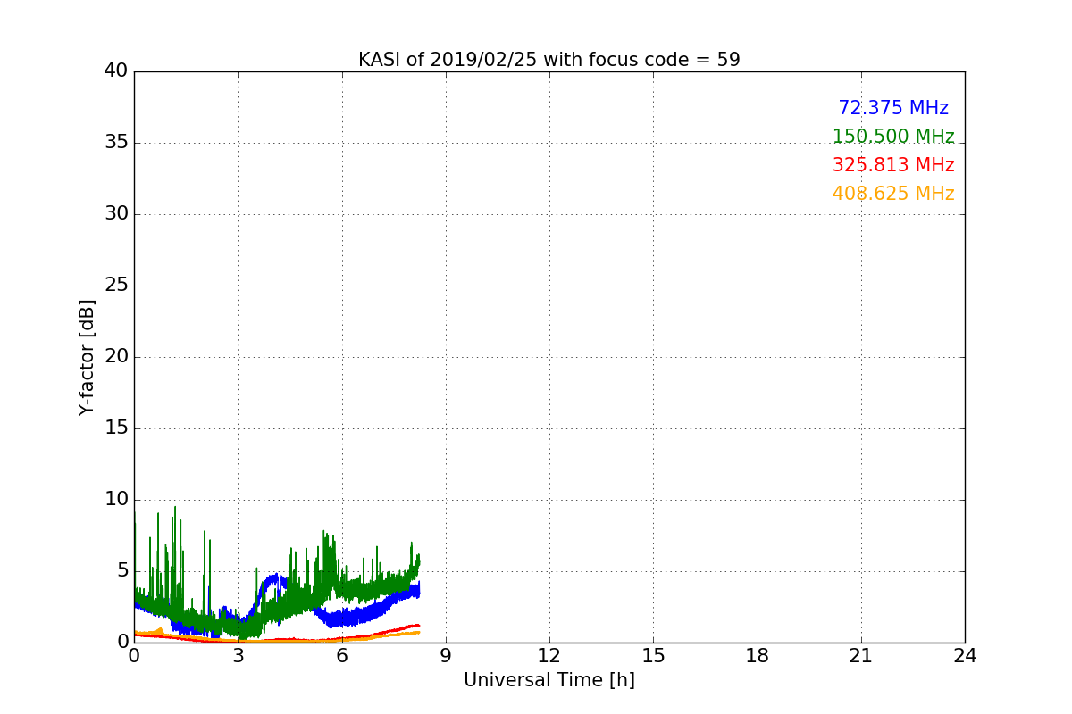The width and height of the screenshot is (1072, 714).
Task: Select the 150.500 MHz legend label
Action: pyautogui.click(x=893, y=137)
